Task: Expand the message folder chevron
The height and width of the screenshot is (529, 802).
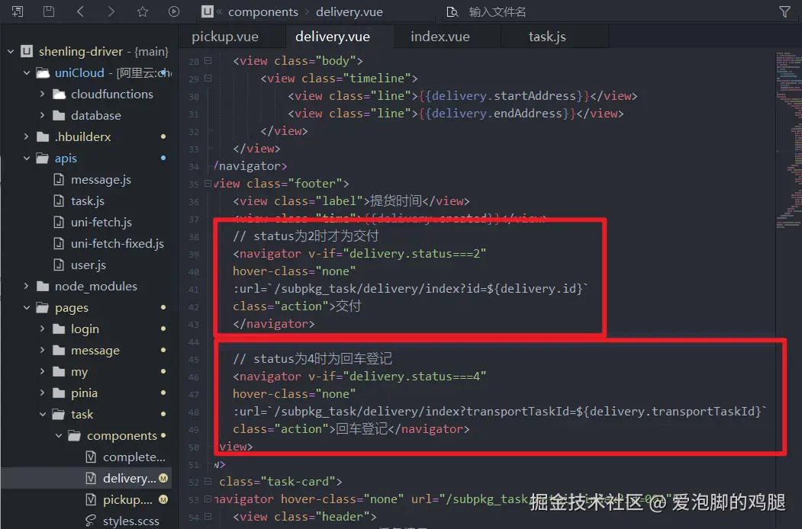Action: coord(43,350)
